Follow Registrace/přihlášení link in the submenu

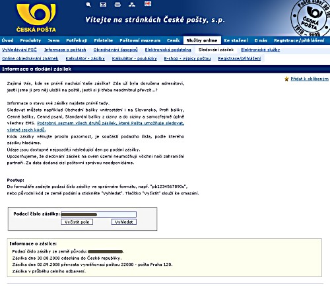(240, 59)
